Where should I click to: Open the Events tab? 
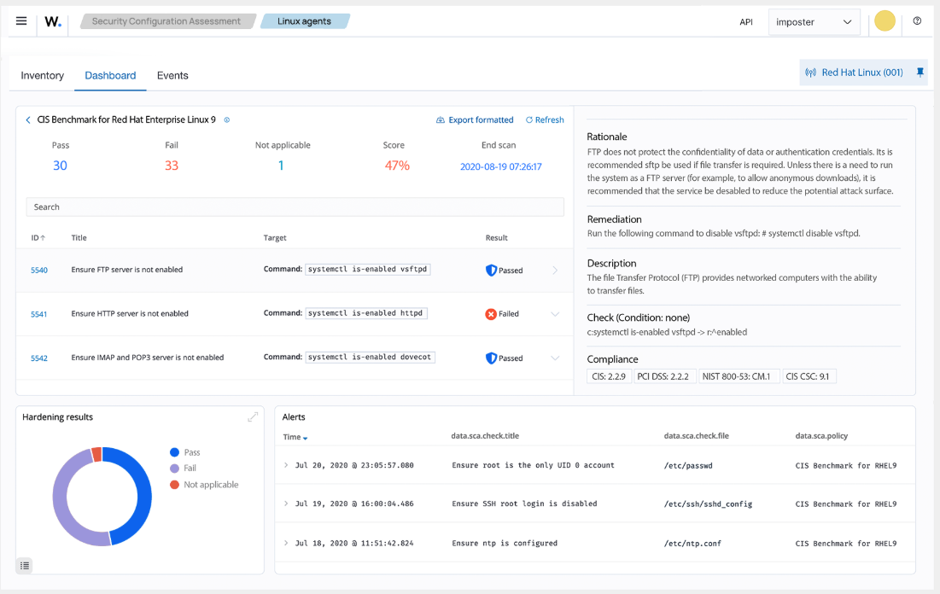point(172,75)
